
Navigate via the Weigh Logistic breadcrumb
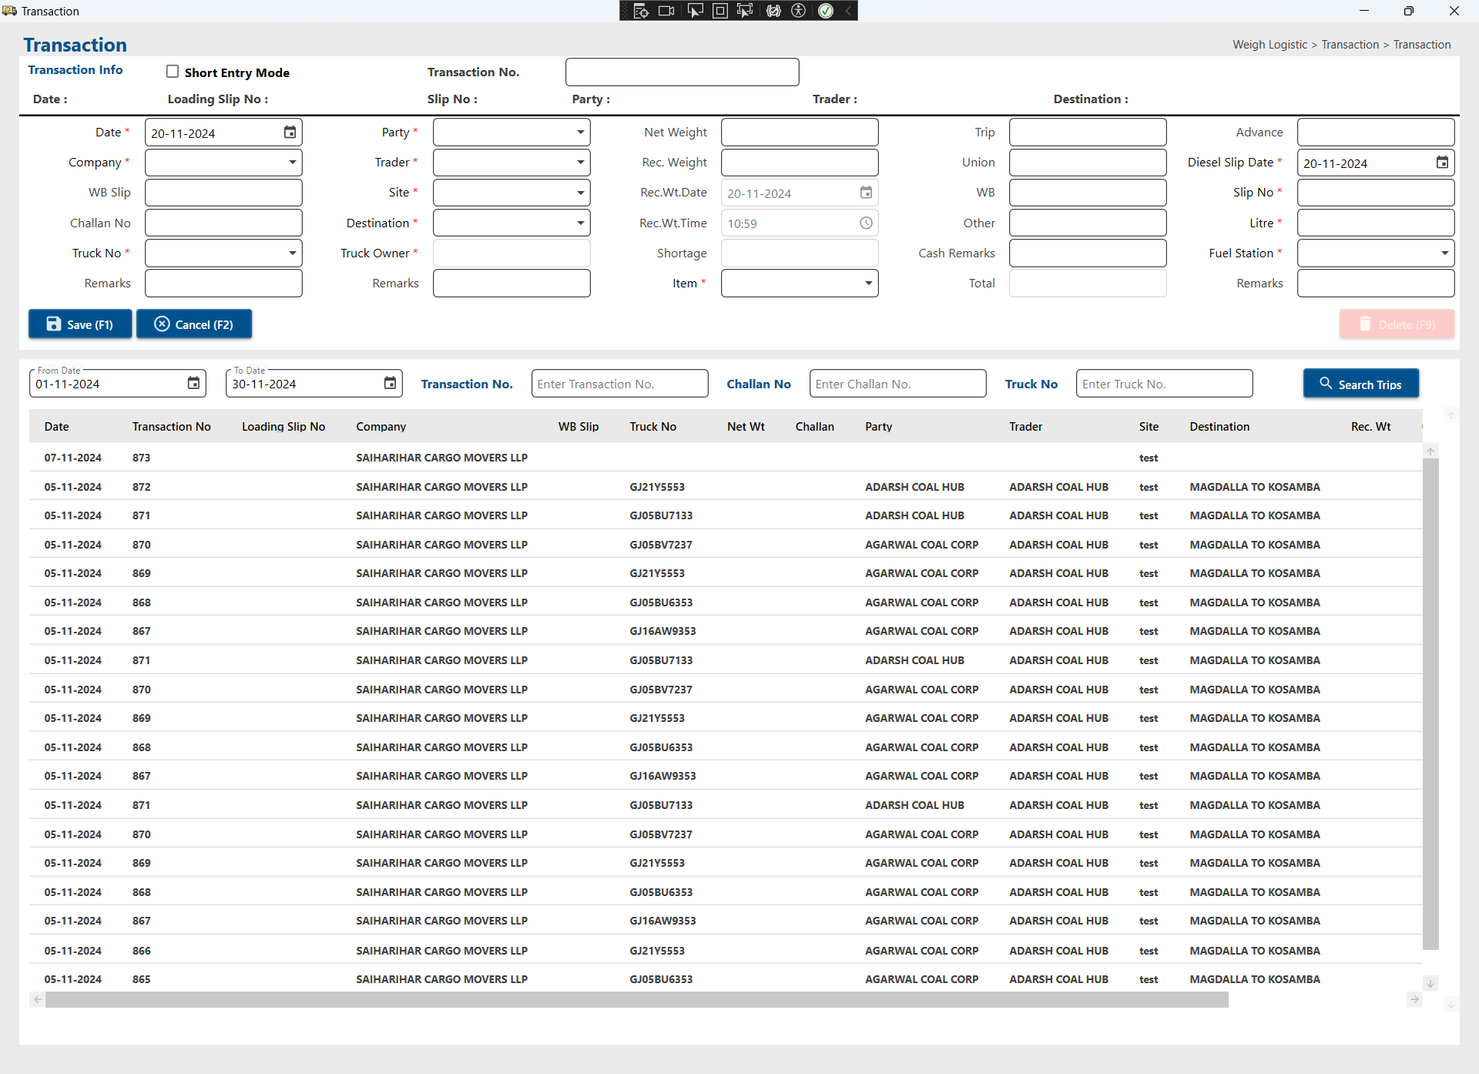point(1269,44)
